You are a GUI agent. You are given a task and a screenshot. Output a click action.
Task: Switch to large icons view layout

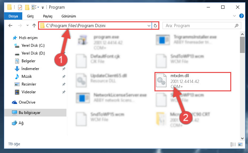point(240,144)
